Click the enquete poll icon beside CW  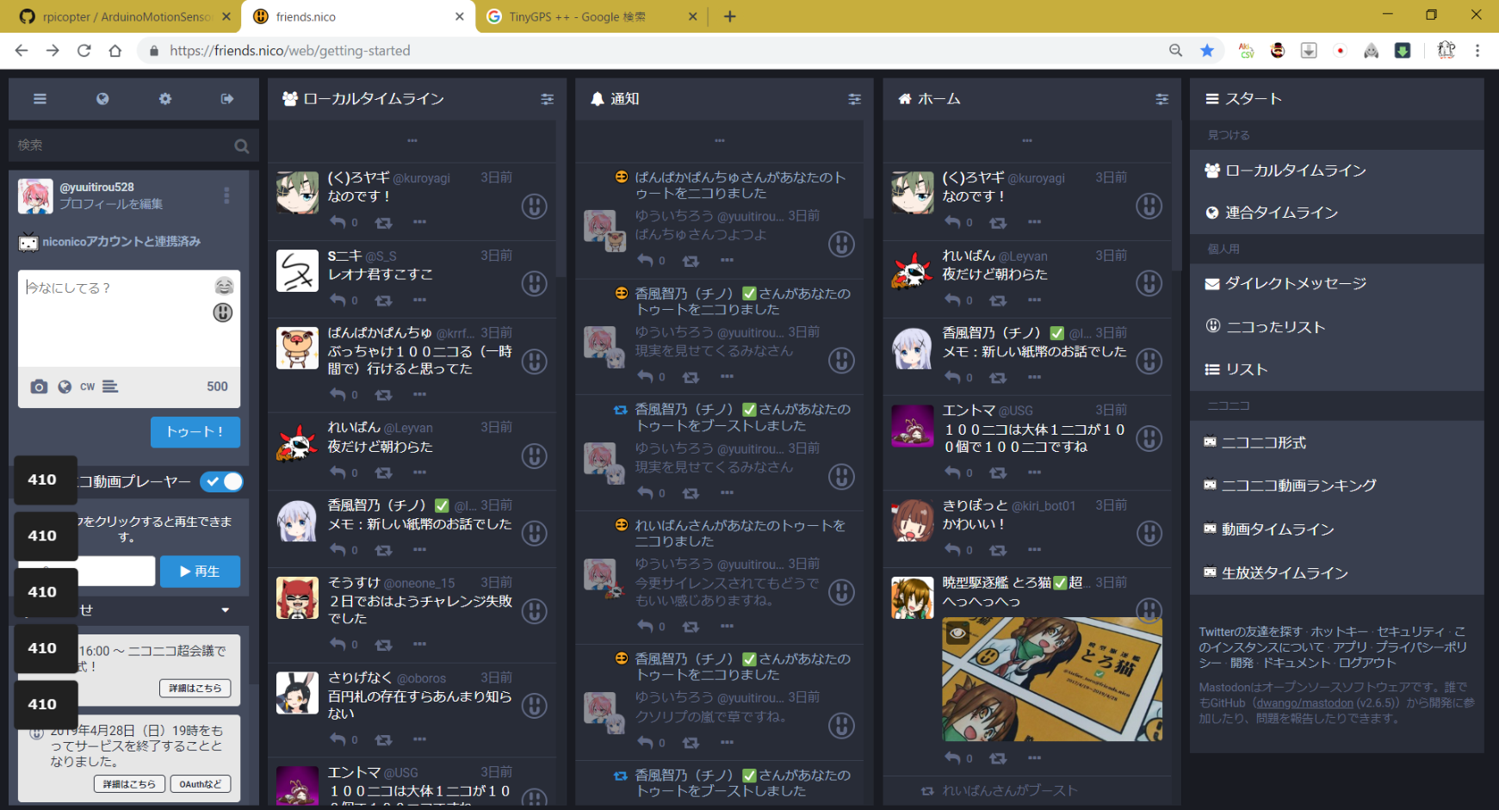point(110,387)
